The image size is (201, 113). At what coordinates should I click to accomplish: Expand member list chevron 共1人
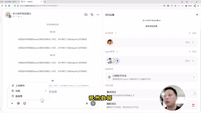click(x=193, y=42)
